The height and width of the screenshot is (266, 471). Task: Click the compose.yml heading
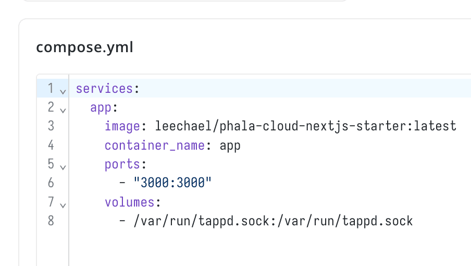click(x=84, y=47)
